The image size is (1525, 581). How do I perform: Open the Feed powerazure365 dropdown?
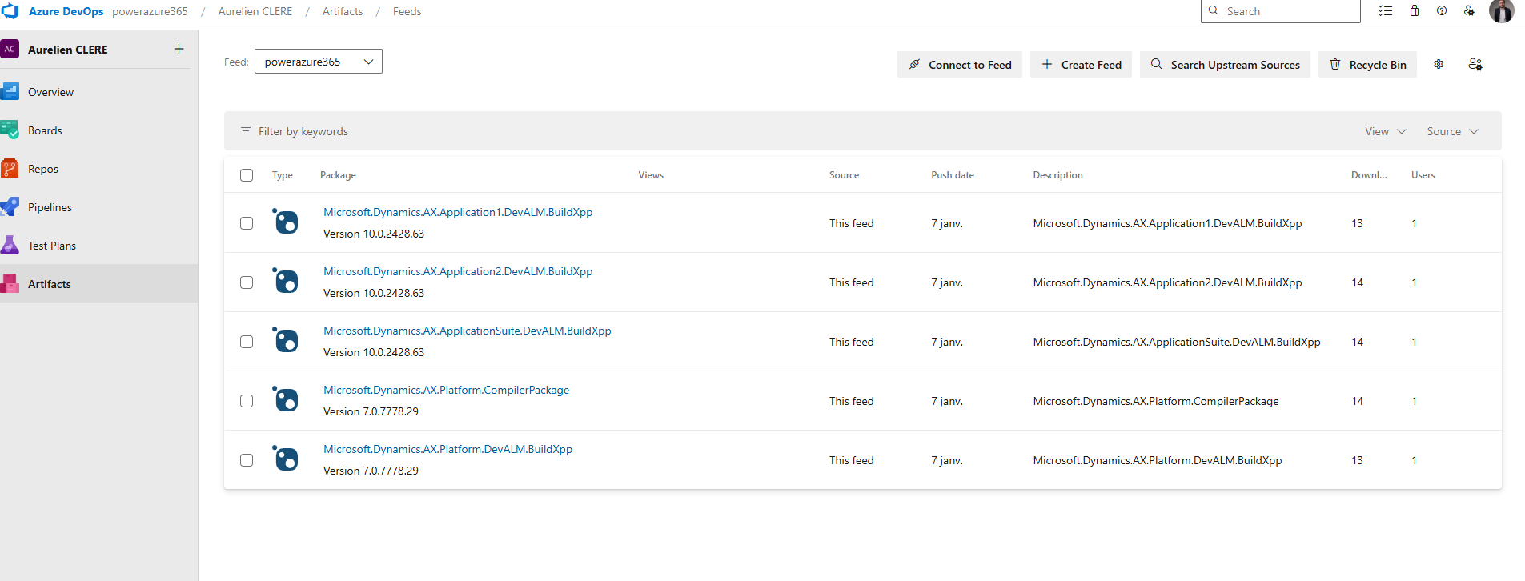[319, 62]
